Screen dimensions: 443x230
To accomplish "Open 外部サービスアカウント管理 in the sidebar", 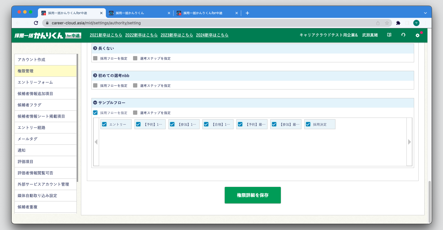I will [x=46, y=184].
